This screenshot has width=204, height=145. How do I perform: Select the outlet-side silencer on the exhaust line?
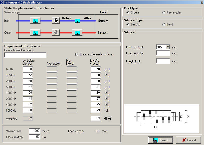(x=35, y=32)
